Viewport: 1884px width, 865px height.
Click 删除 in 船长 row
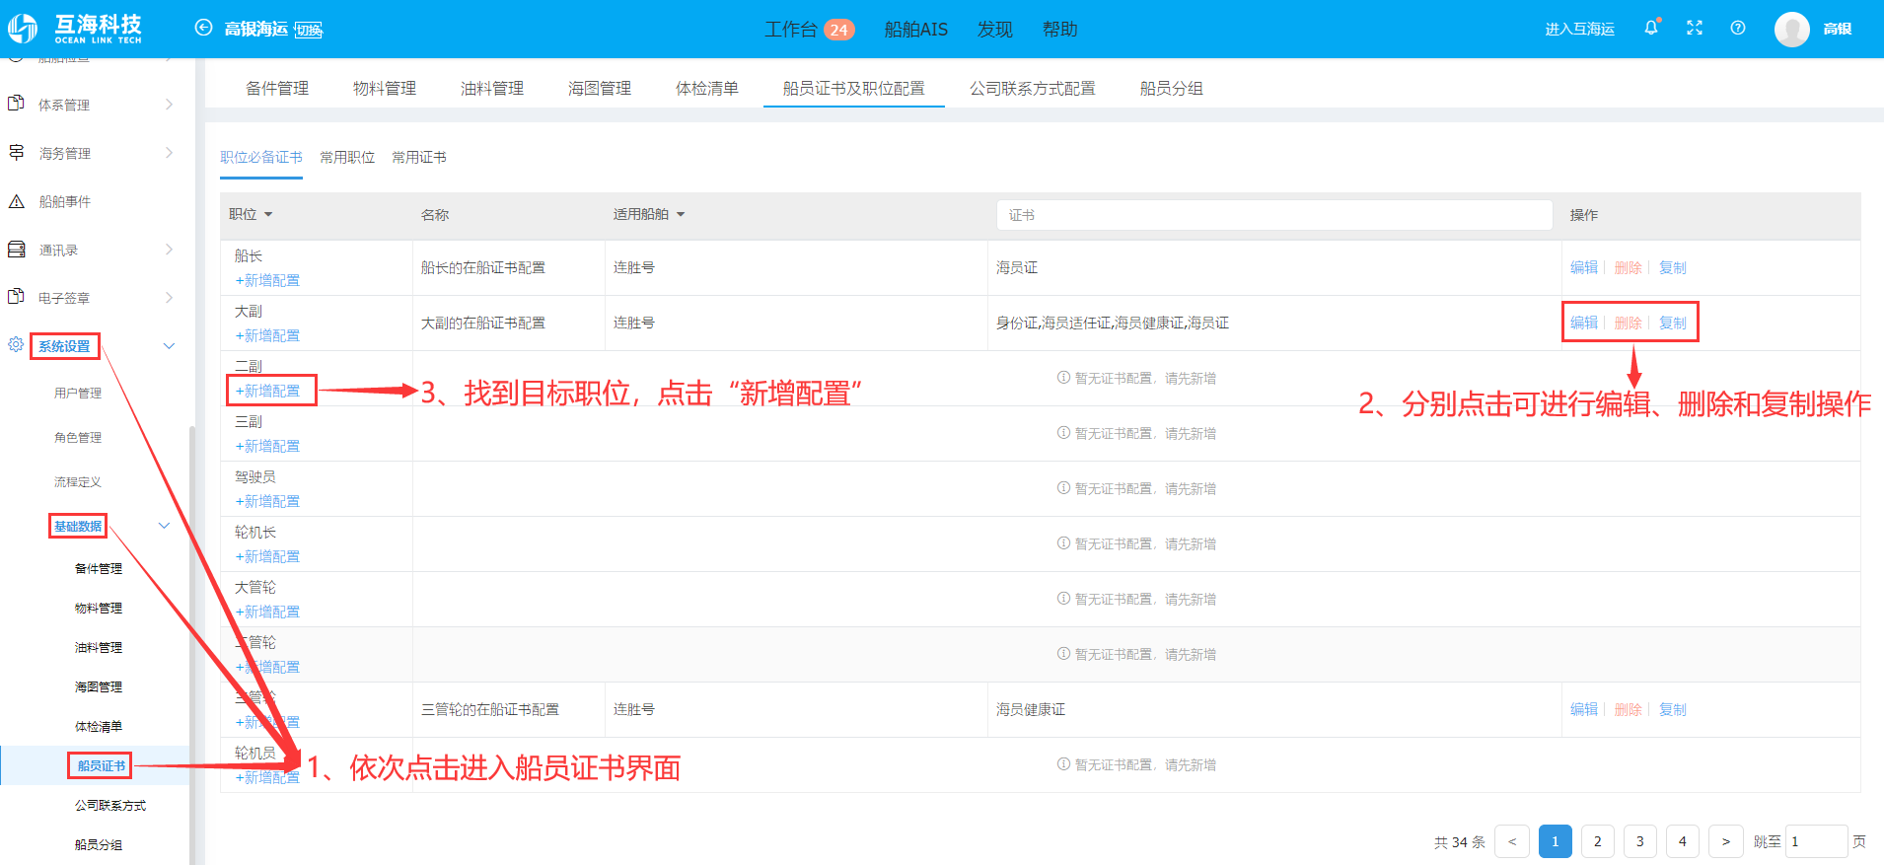pos(1629,267)
